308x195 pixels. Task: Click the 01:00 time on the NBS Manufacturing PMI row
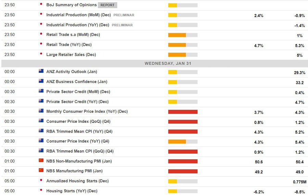10,171
